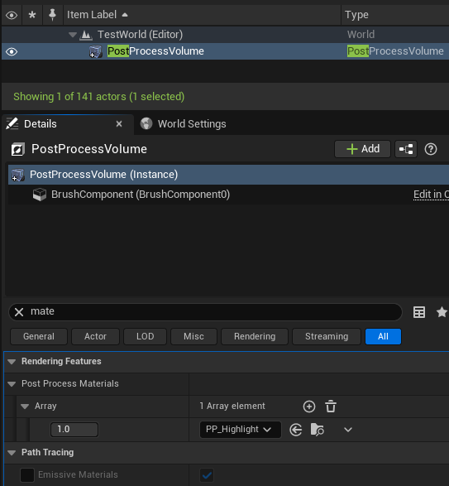Browse to PP_Highlight in Content Browser
This screenshot has width=449, height=486.
(317, 430)
